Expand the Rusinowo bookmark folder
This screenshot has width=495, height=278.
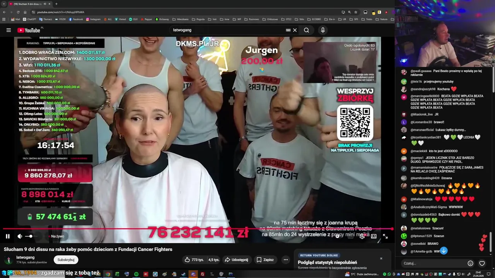click(x=252, y=19)
